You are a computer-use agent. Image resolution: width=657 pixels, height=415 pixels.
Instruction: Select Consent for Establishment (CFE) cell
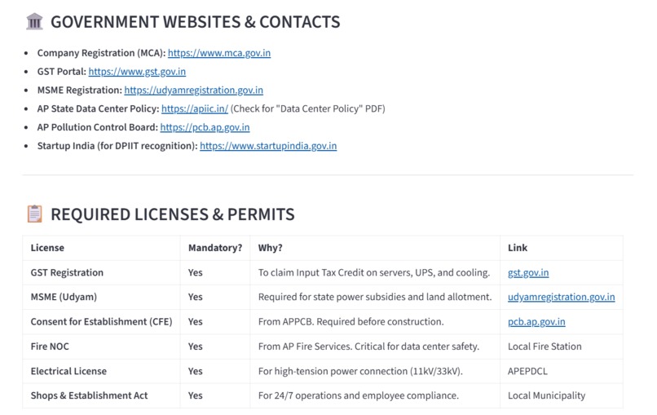[x=101, y=322]
